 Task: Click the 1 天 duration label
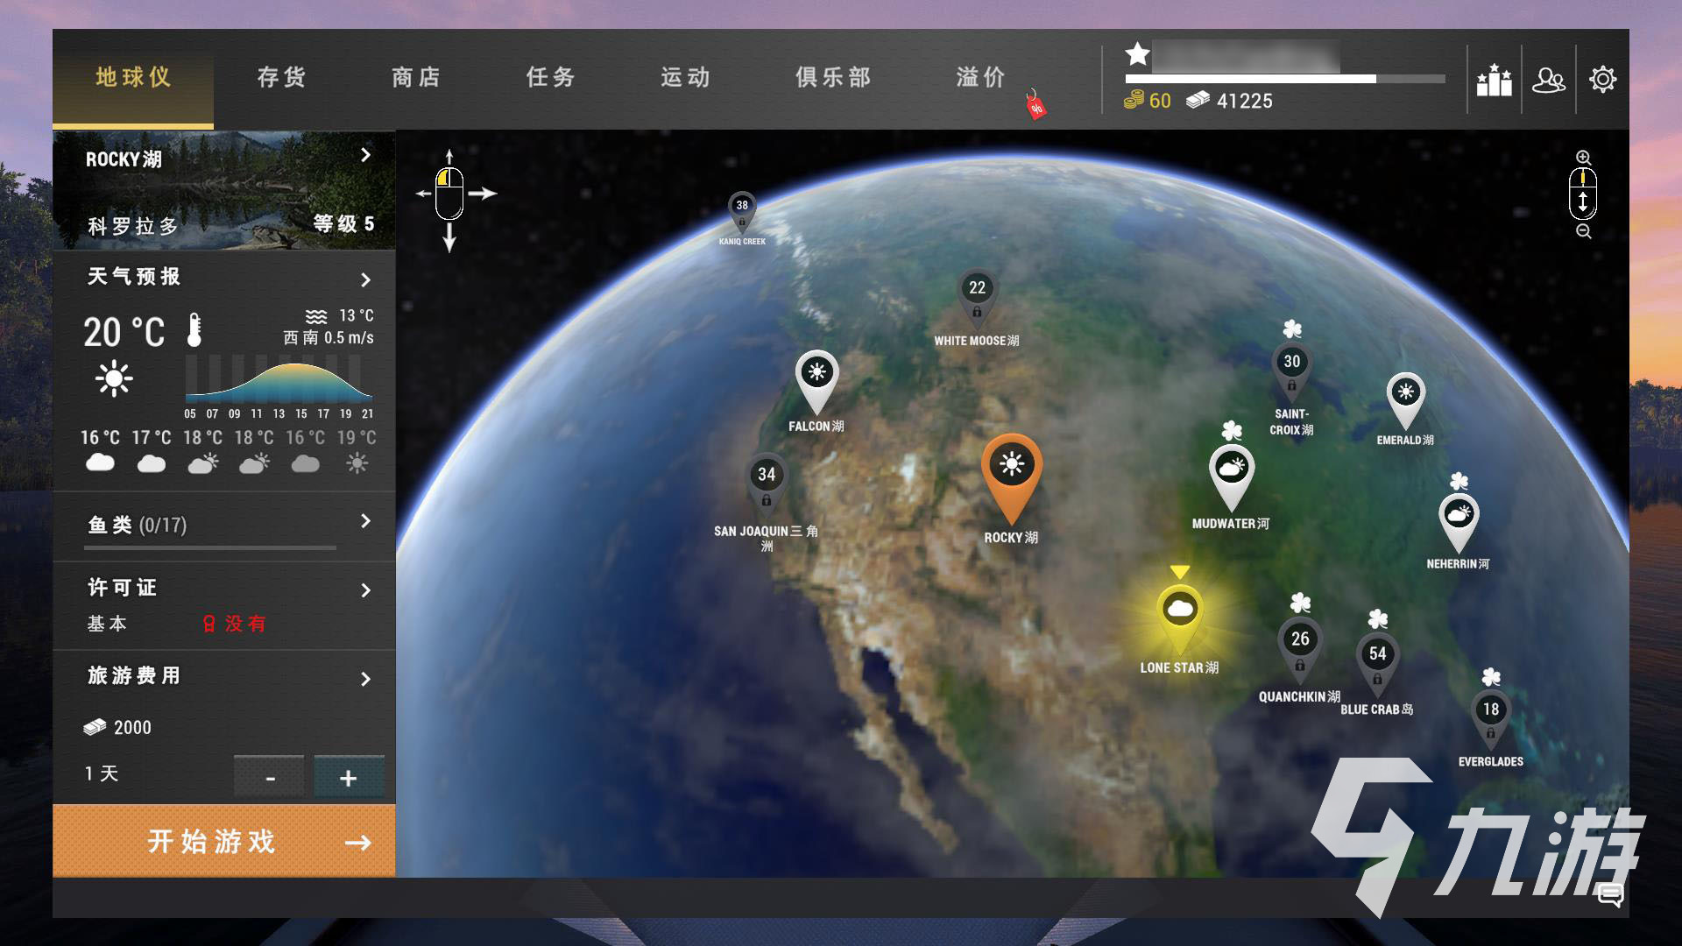point(102,773)
